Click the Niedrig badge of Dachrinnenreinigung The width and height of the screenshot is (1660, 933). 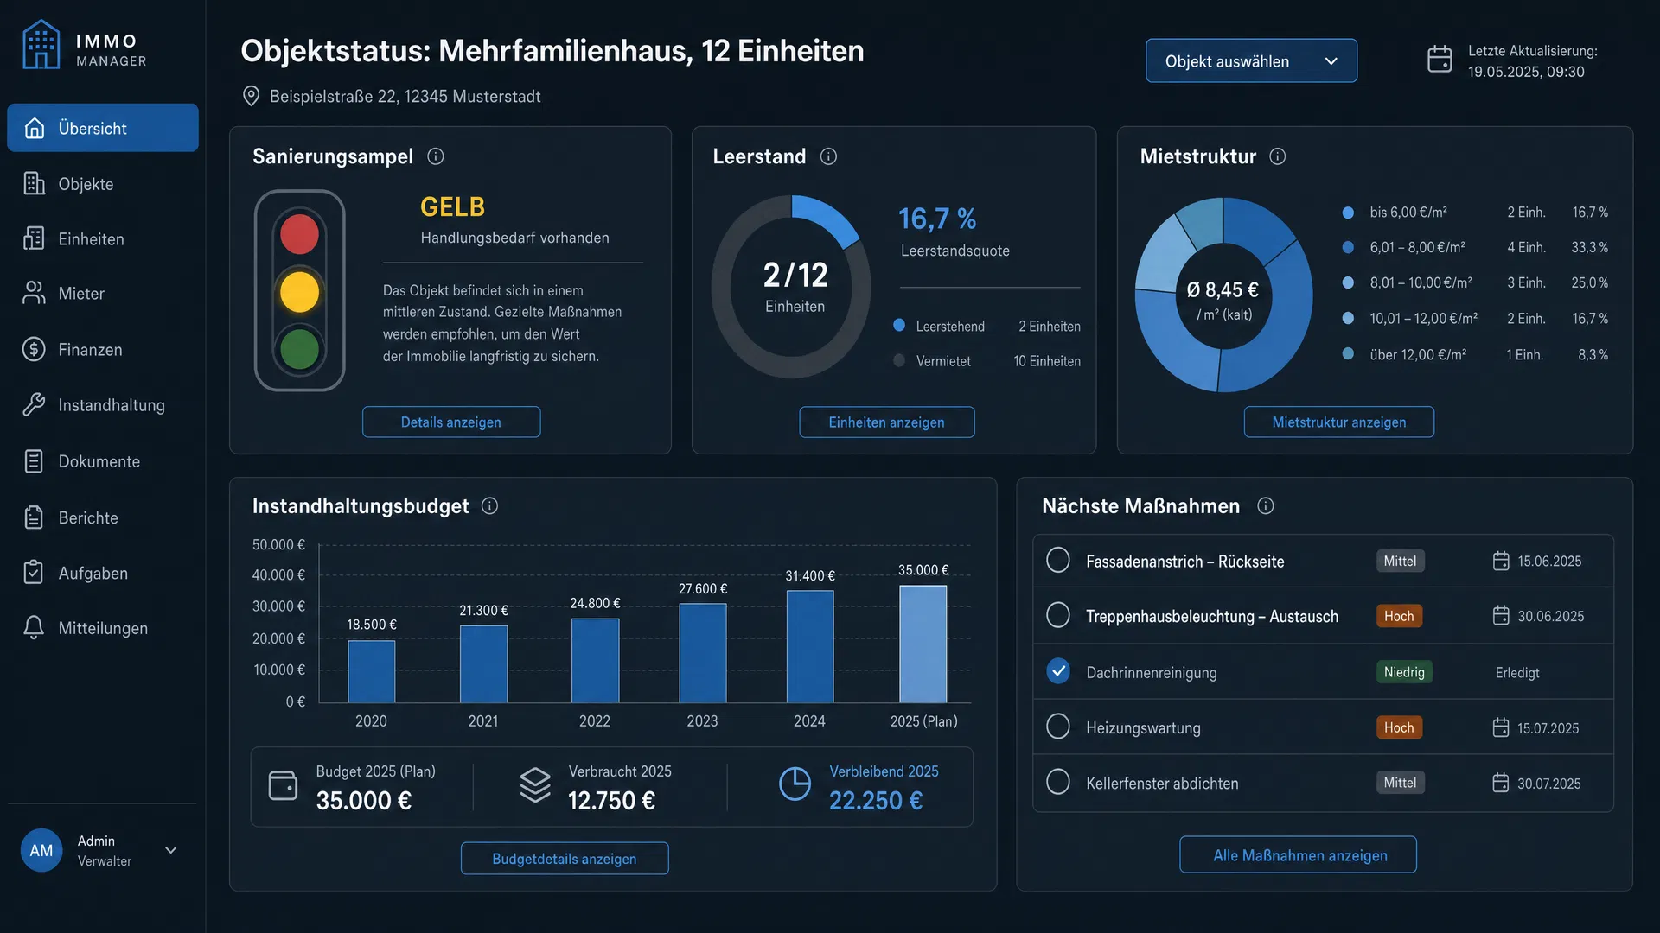tap(1404, 672)
